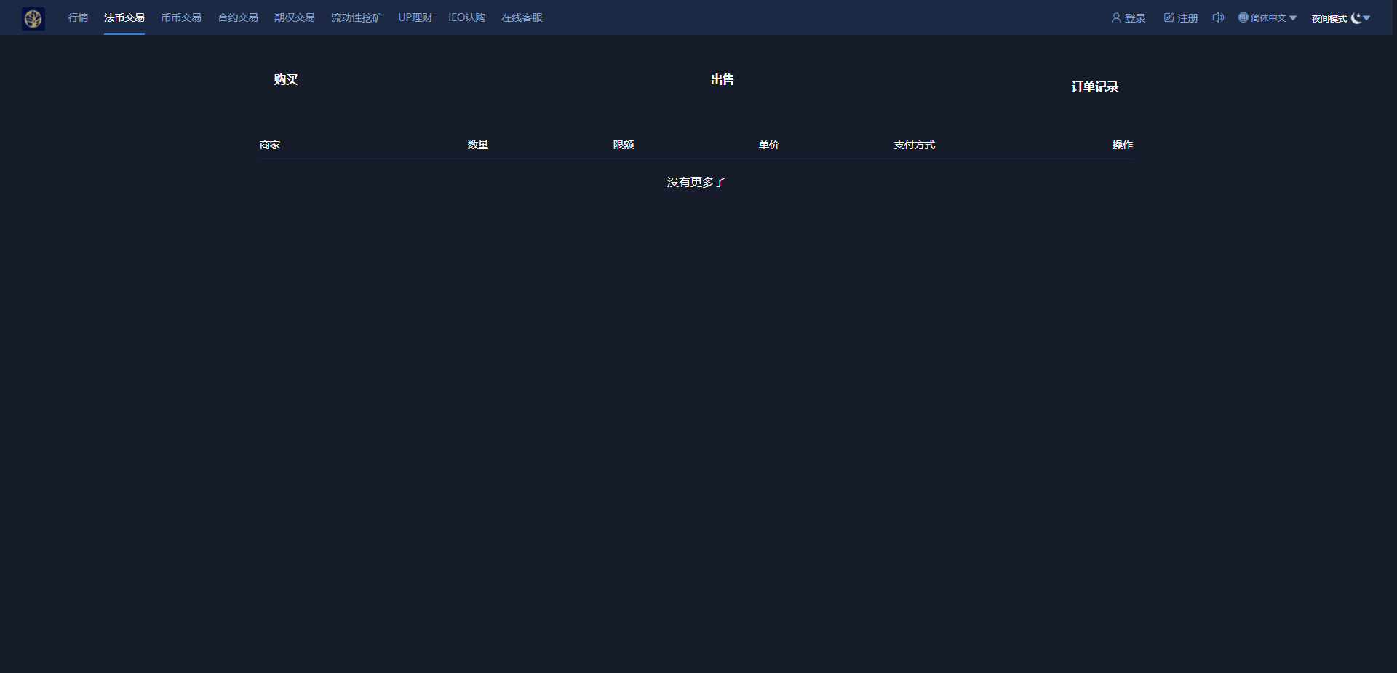Go to 币币交易 in navigation
Viewport: 1397px width, 673px height.
click(x=181, y=17)
